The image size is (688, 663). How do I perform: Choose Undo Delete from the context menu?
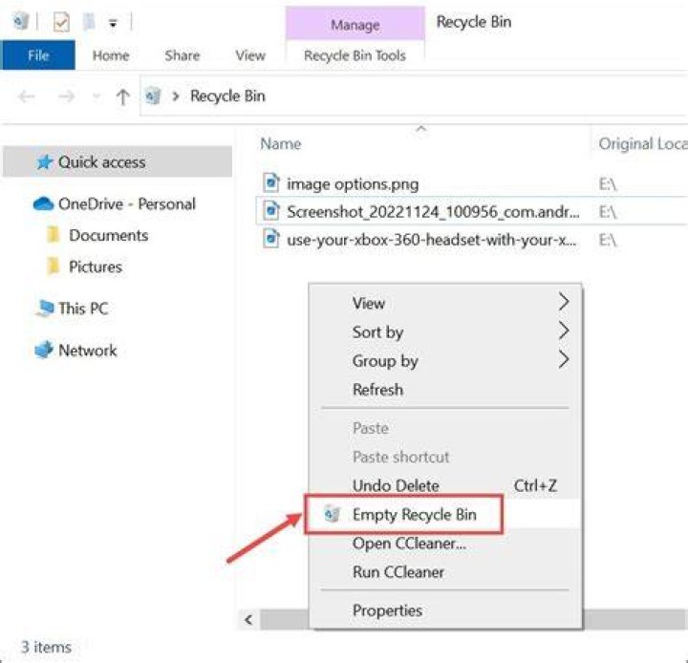coord(445,485)
